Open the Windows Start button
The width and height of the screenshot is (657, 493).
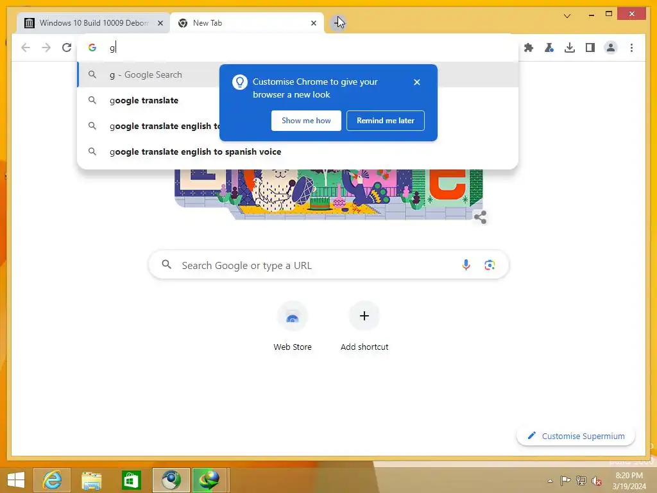pyautogui.click(x=16, y=480)
